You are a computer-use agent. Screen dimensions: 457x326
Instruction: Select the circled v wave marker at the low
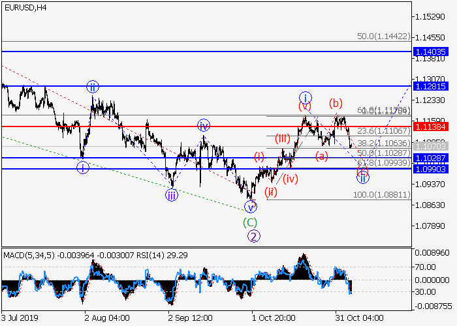250,207
